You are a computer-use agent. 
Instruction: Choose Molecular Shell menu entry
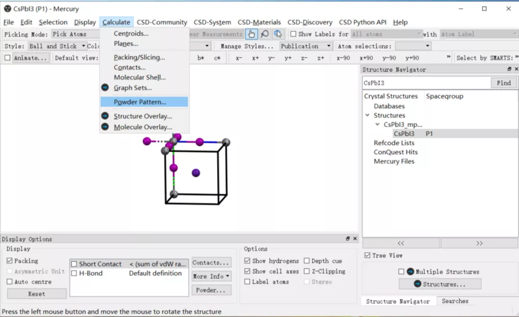pyautogui.click(x=140, y=77)
